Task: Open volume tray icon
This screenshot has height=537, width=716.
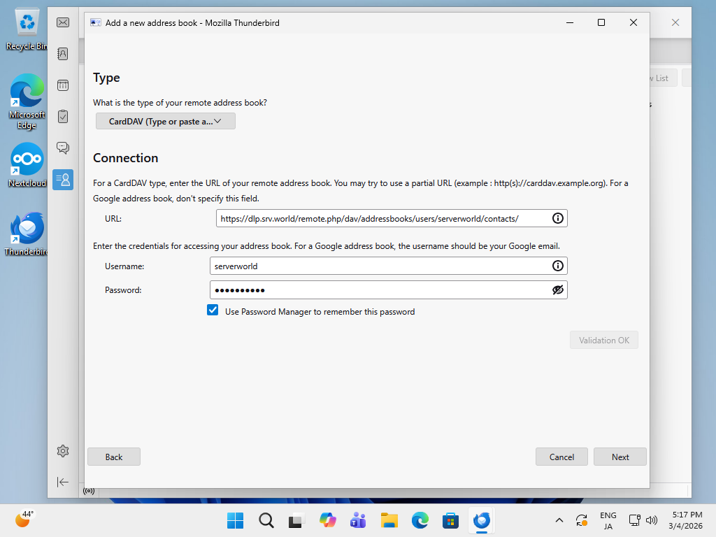Action: tap(652, 520)
